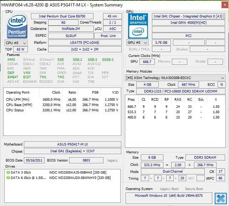229x206 pixels.
Task: Click the Intel GMA 4500(M)(HD) field
Action: pos(188,22)
